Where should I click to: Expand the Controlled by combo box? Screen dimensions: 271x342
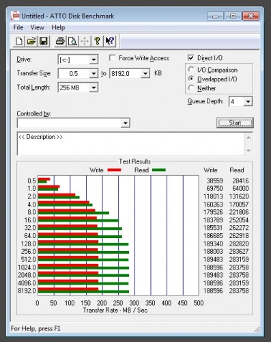[74, 123]
